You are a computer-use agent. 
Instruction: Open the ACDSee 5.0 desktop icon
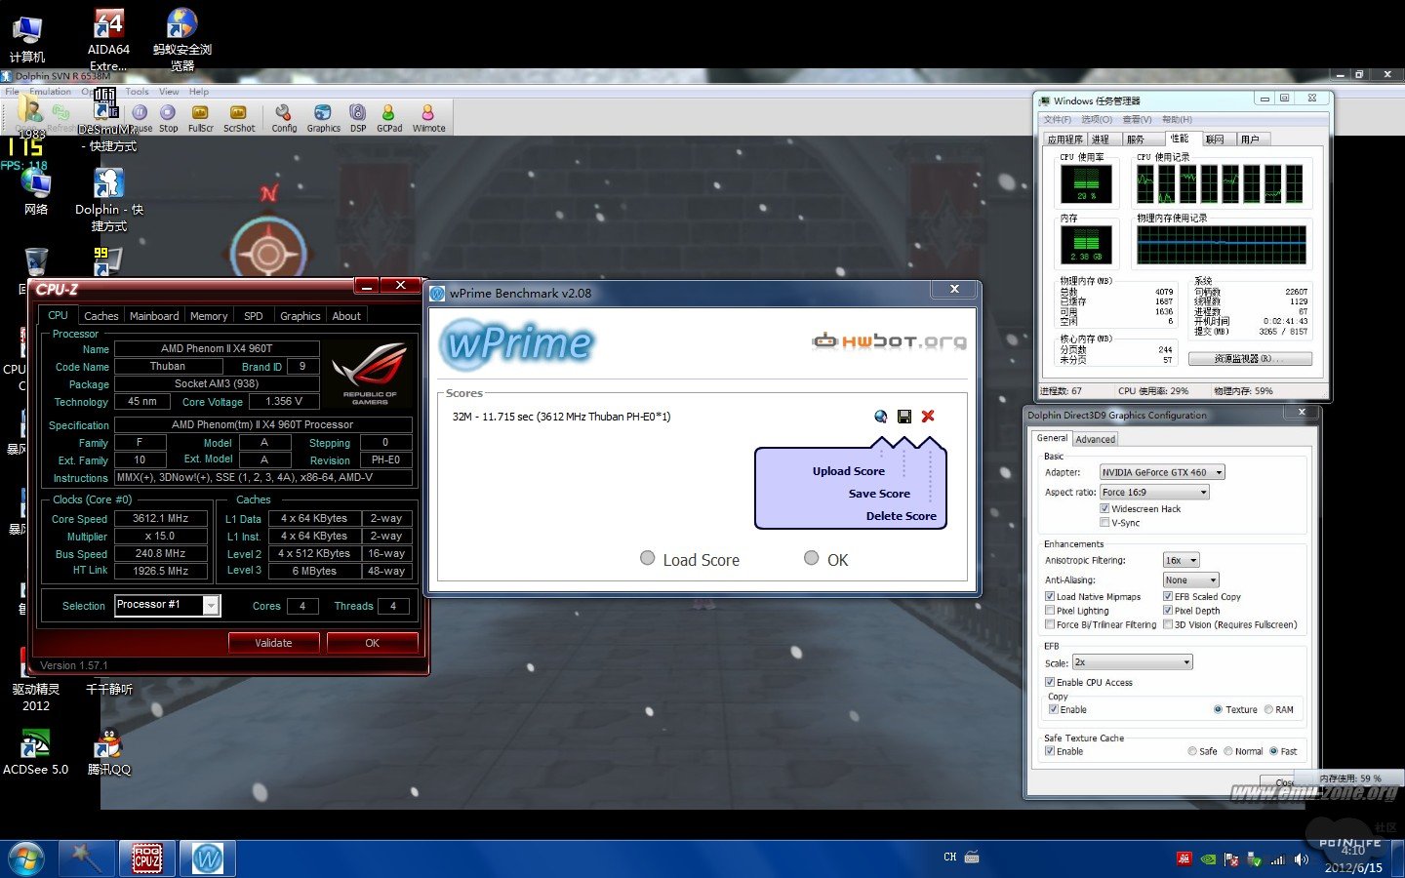pos(35,752)
